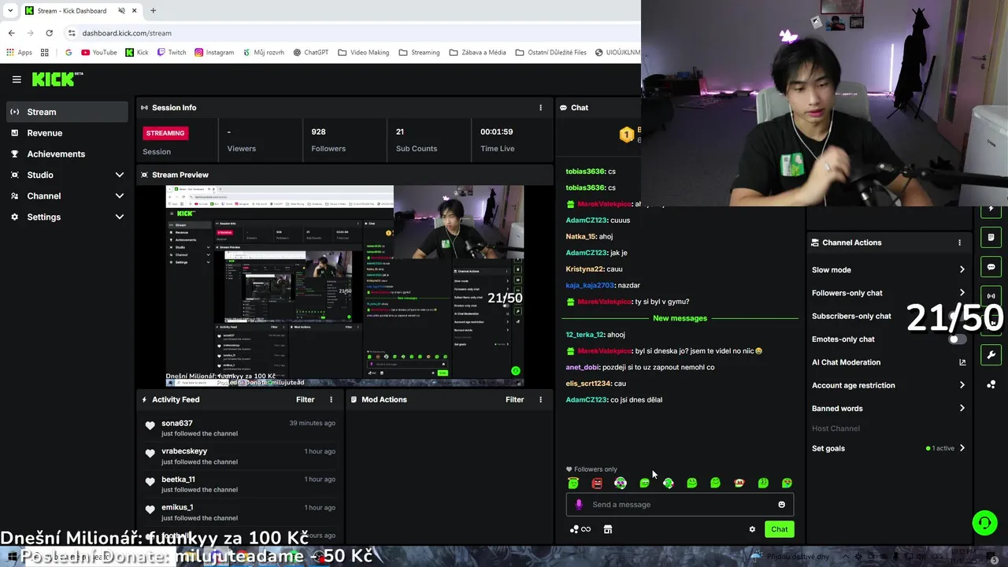Select vrabecskeyy in Activity Feed

[184, 451]
